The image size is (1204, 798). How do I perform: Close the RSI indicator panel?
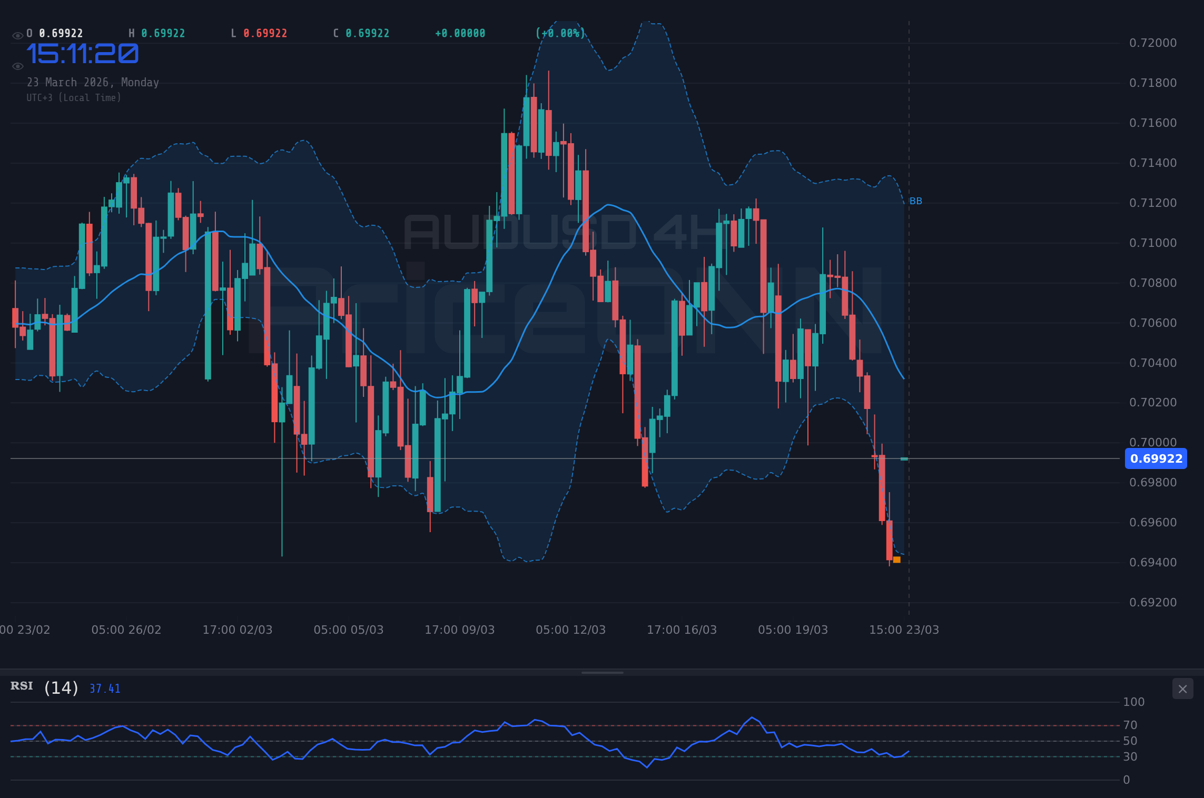click(1182, 689)
